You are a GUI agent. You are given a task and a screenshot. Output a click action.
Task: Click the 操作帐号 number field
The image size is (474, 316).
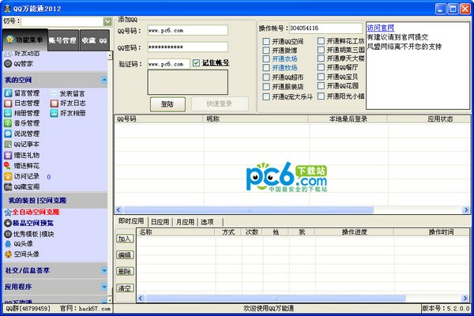(x=325, y=28)
